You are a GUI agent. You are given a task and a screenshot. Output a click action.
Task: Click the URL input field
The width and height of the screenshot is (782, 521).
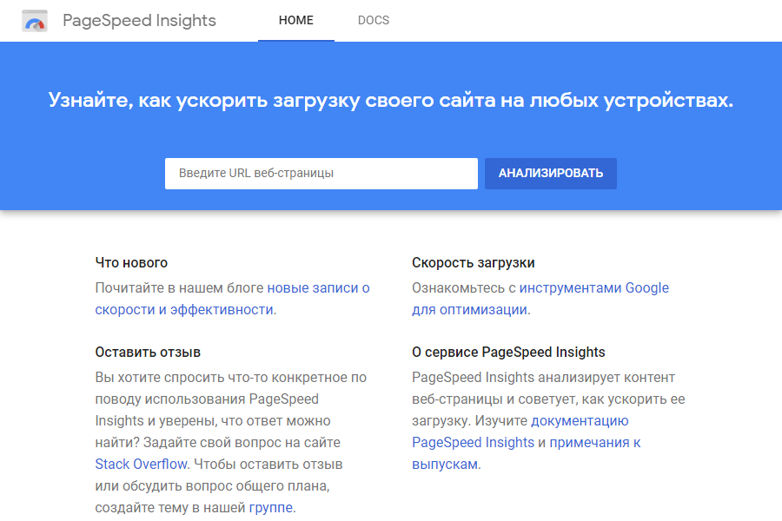[x=321, y=174]
